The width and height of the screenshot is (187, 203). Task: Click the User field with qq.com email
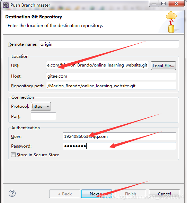coord(119,136)
